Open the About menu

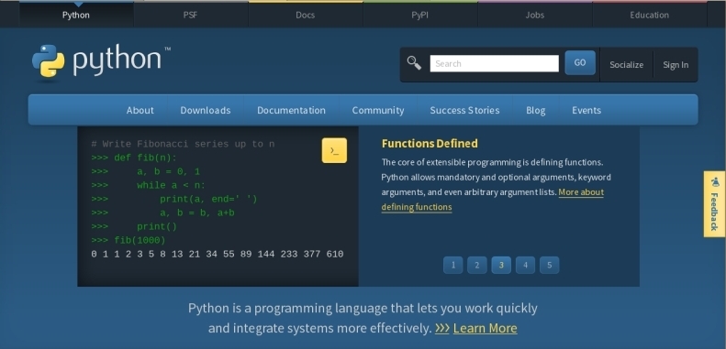[x=140, y=110]
